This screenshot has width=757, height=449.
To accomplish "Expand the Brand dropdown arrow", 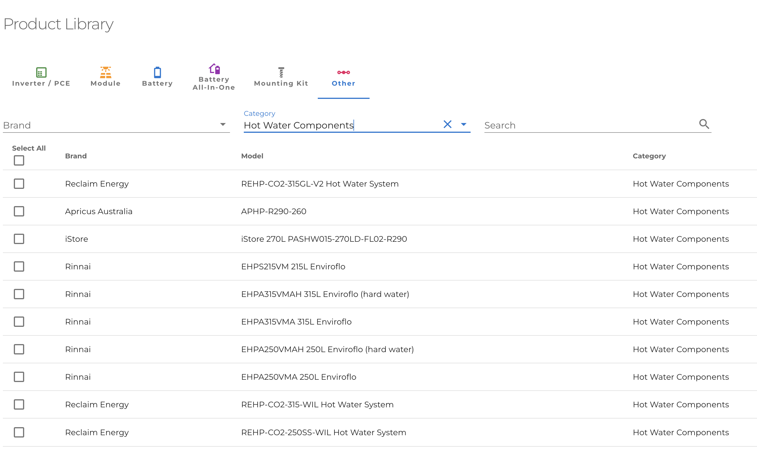I will [x=223, y=125].
